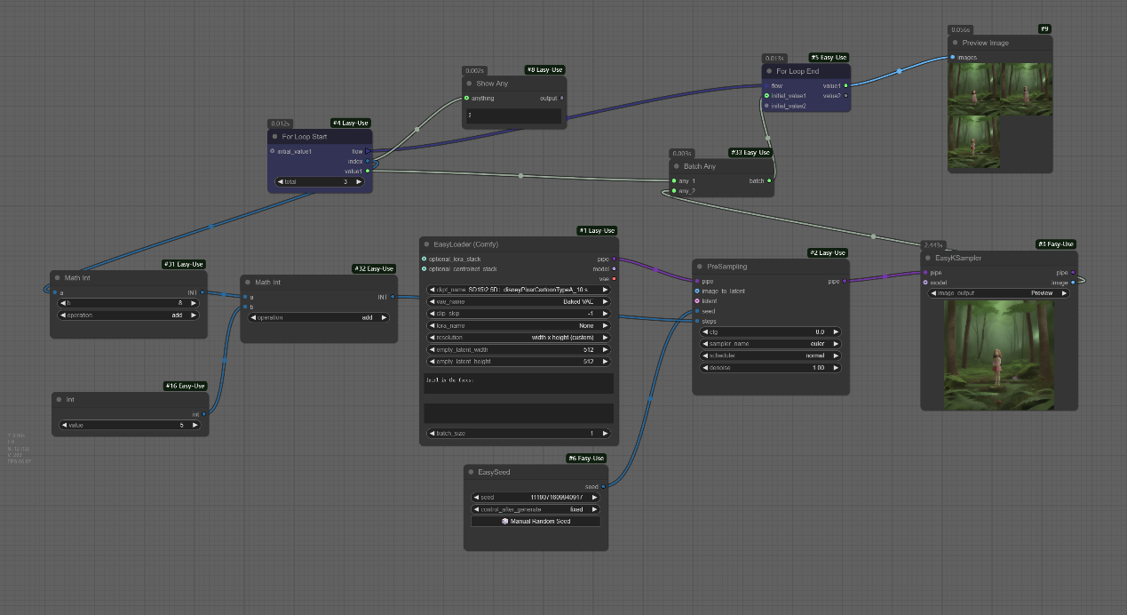Viewport: 1127px width, 615px height.
Task: Click the denoise slider in PreSampling
Action: (x=770, y=367)
